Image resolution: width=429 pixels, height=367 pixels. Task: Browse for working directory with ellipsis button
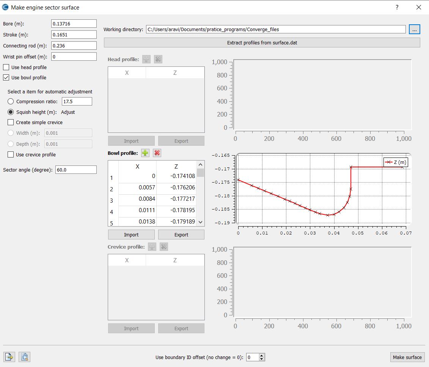click(x=414, y=29)
